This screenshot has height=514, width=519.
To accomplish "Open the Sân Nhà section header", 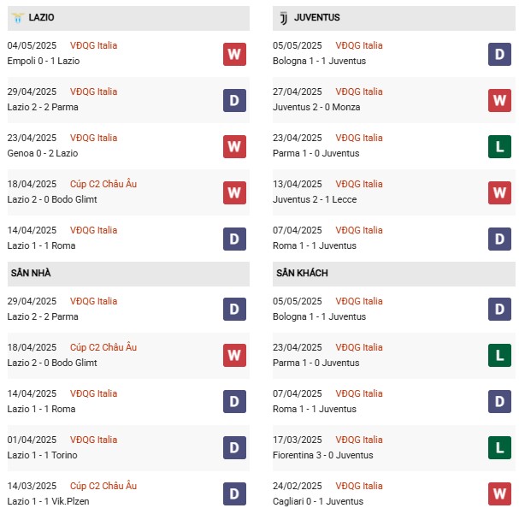I will pyautogui.click(x=128, y=274).
